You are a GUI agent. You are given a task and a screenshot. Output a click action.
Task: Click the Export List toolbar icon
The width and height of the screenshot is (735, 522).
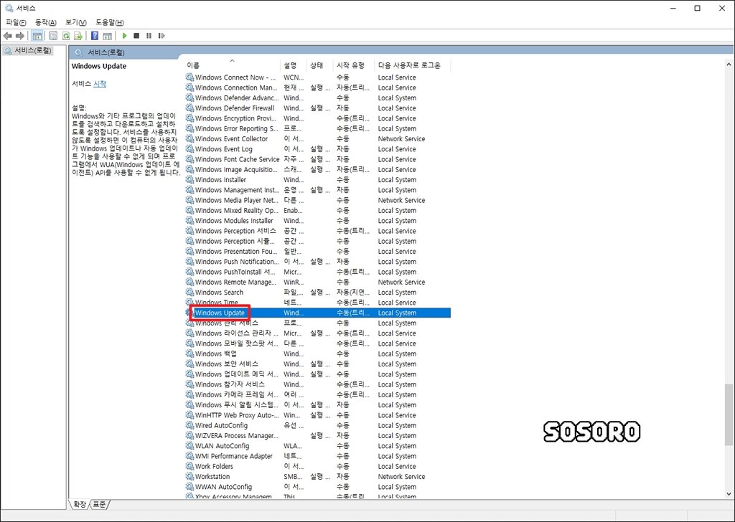78,36
